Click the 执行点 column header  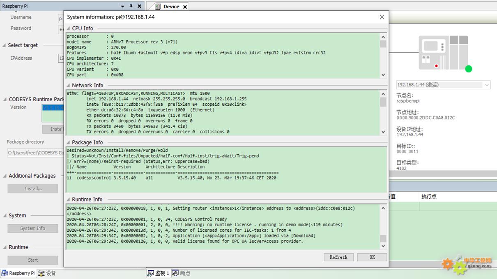tap(429, 197)
